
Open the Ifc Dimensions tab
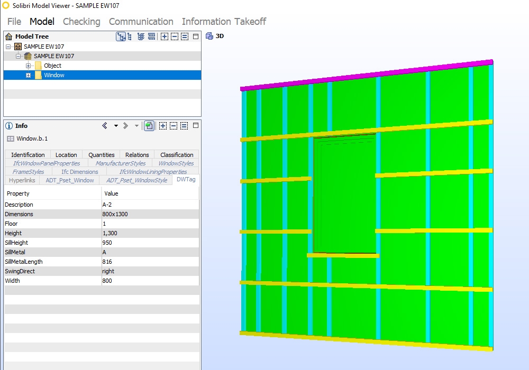coord(80,171)
